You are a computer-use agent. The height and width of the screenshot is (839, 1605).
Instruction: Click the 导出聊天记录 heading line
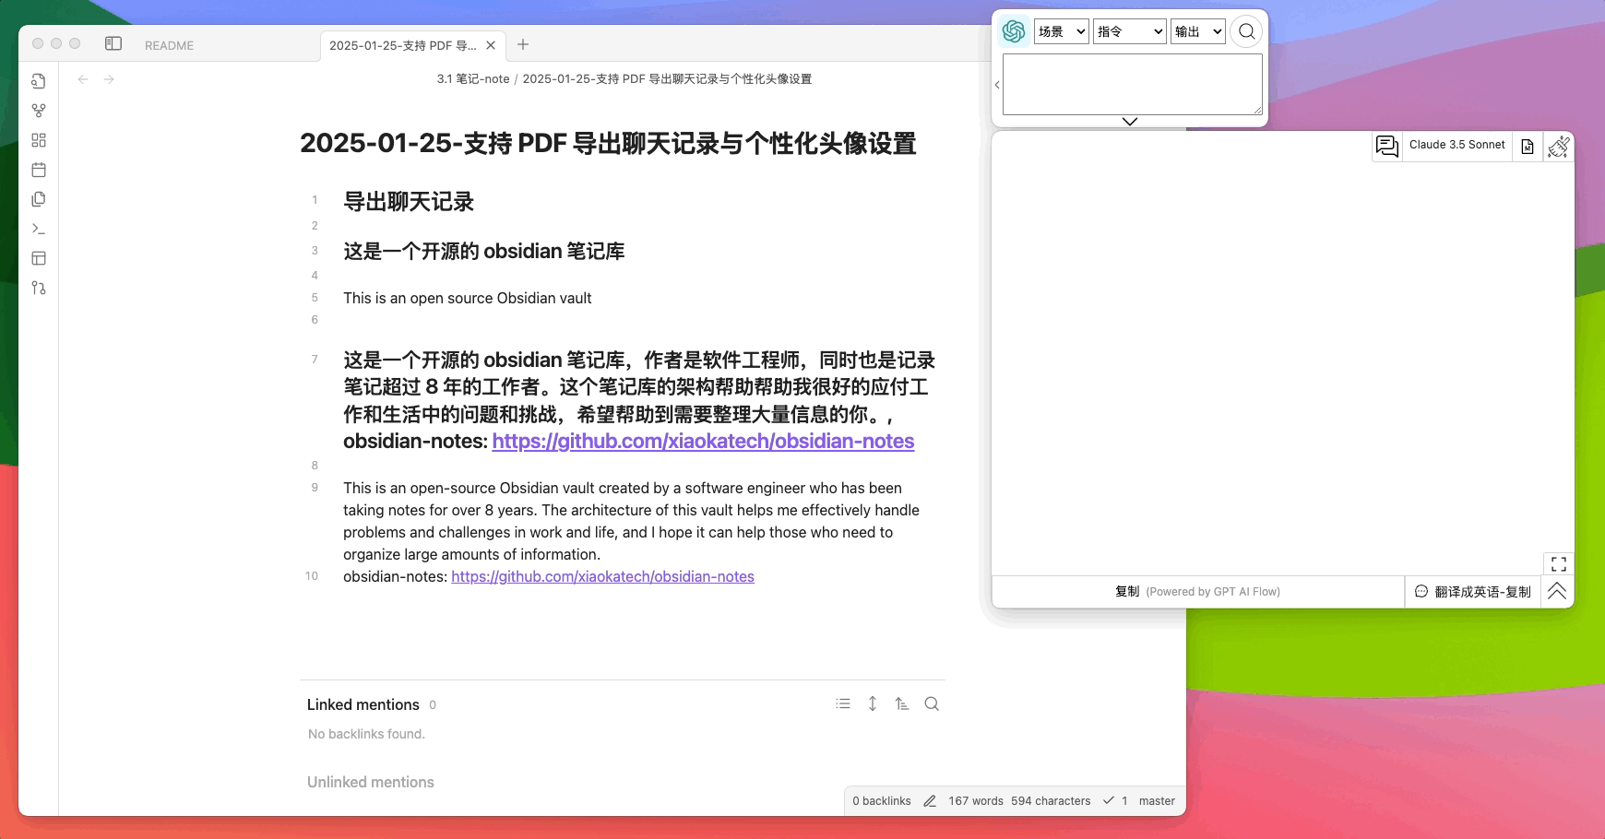point(409,202)
